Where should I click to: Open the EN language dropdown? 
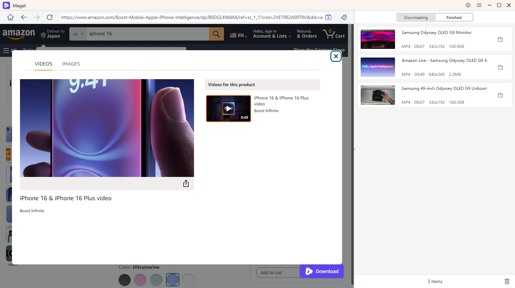point(238,35)
